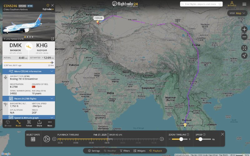Toggle Follow aircraft mode
The width and height of the screenshot is (250, 156).
(29, 123)
